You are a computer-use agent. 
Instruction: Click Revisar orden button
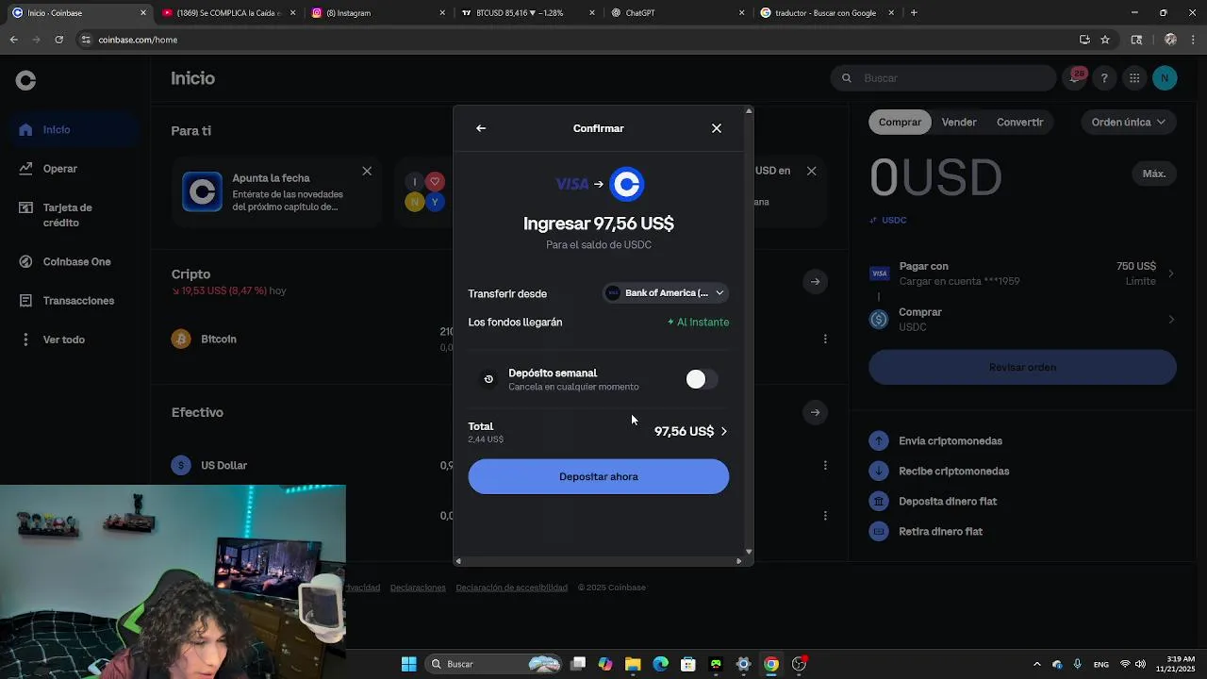click(x=1022, y=367)
